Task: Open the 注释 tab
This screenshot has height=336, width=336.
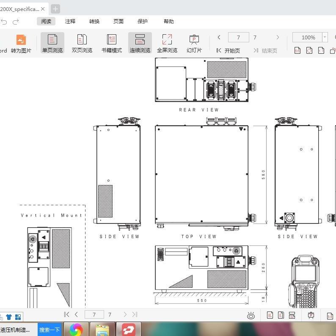Action: tap(70, 22)
